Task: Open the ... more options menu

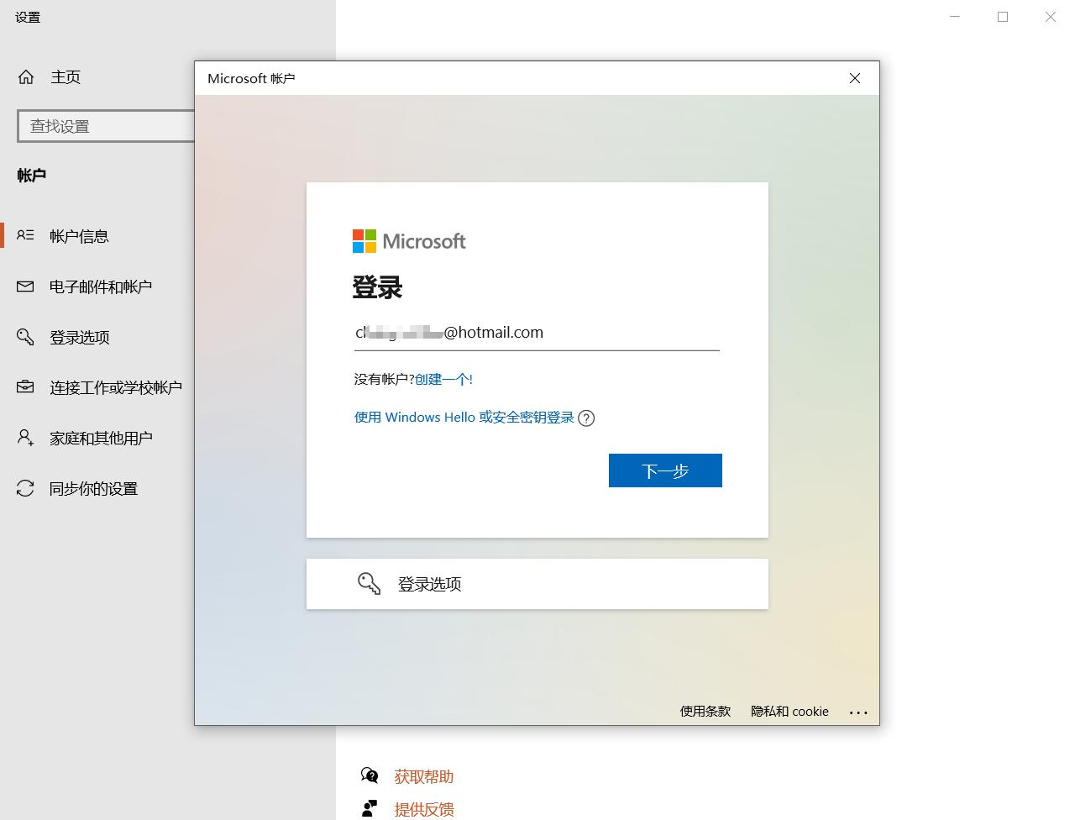Action: tap(858, 712)
